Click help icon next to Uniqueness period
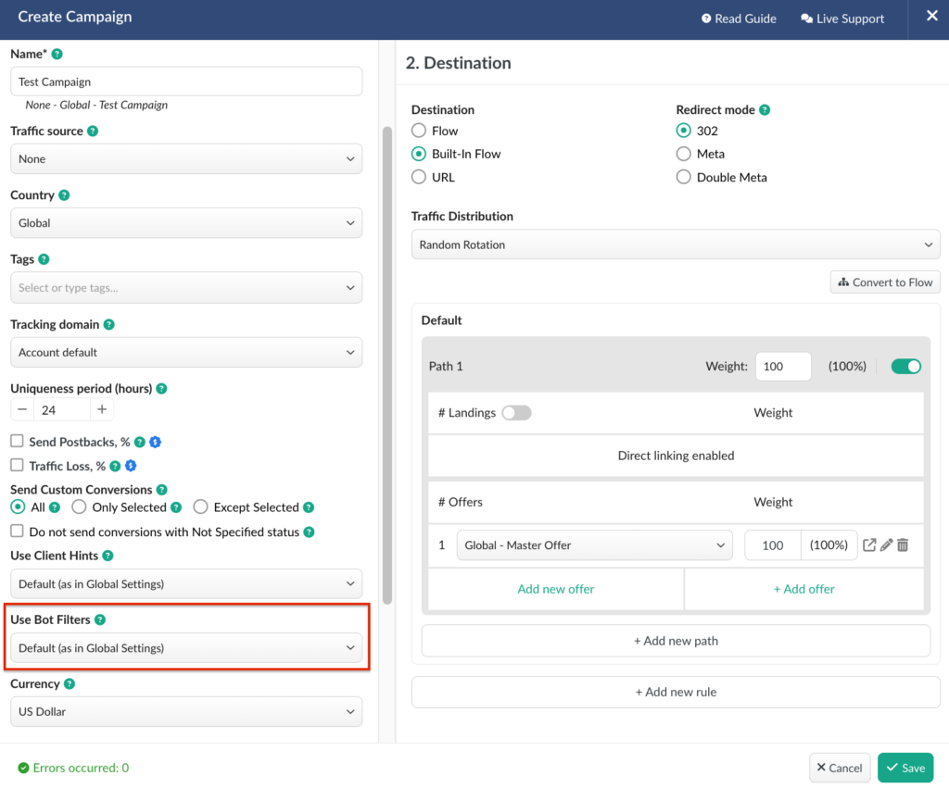949x788 pixels. (x=161, y=389)
